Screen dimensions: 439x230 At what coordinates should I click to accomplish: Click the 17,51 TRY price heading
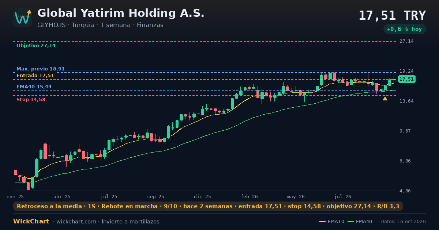[392, 16]
